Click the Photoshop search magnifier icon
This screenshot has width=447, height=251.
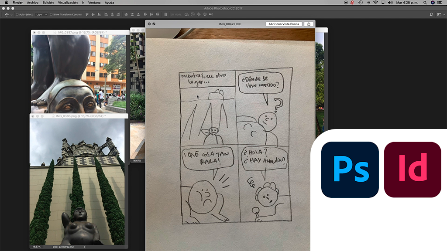(431, 14)
